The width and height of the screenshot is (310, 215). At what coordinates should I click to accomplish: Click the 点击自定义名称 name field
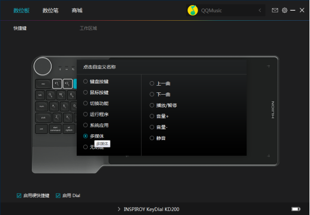pyautogui.click(x=100, y=67)
